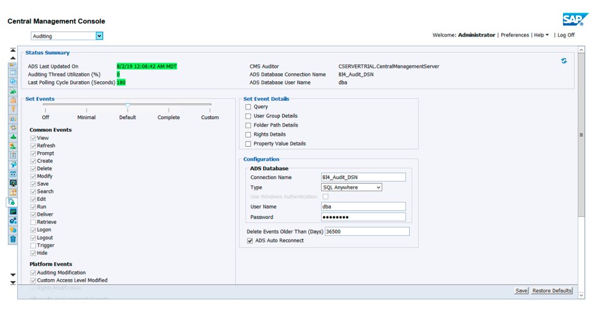This screenshot has height=333, width=593.
Task: Click the orange and green users icon
Action: 13,146
